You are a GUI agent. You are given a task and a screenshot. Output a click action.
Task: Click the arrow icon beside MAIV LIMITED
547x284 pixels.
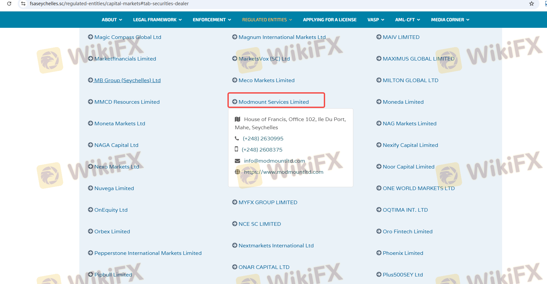click(x=379, y=37)
